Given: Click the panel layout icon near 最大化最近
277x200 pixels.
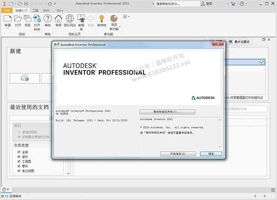Looking at the screenshot, I should (x=264, y=40).
